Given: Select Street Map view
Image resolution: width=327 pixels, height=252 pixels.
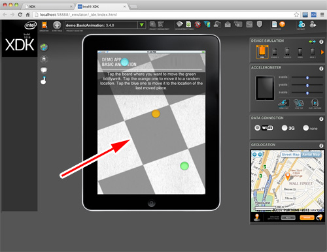Looking at the screenshot, I should [290, 155].
